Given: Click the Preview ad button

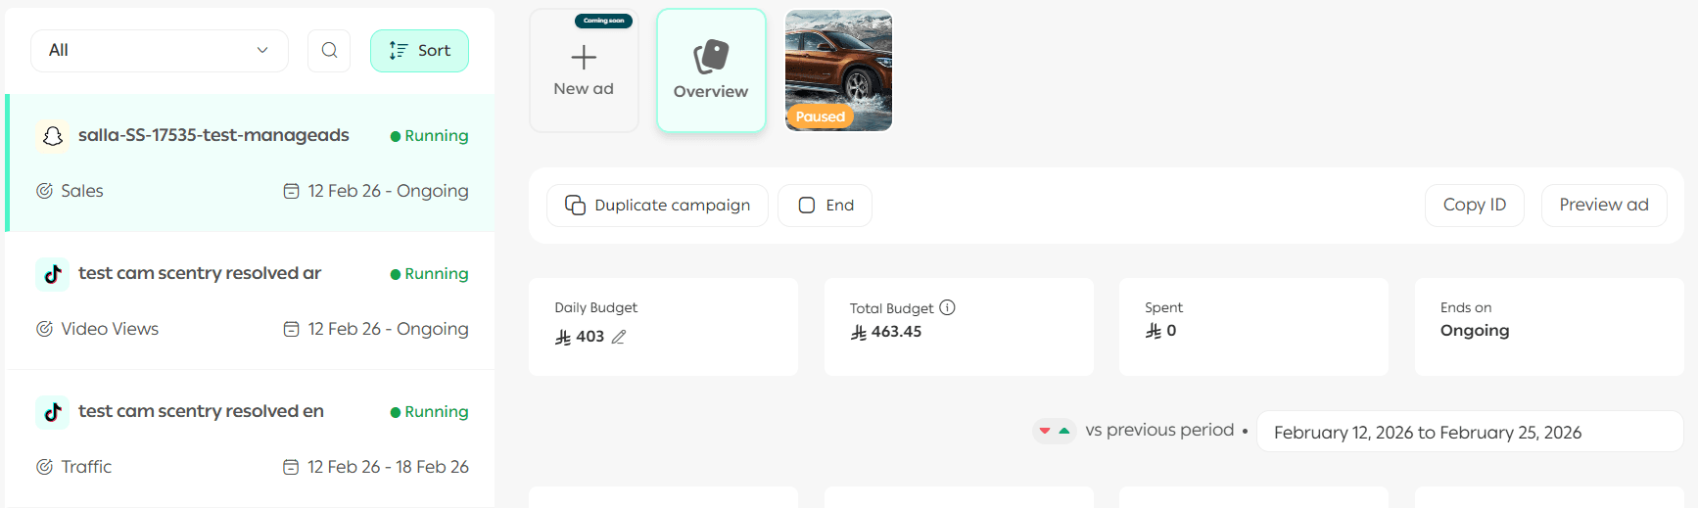Looking at the screenshot, I should point(1603,206).
